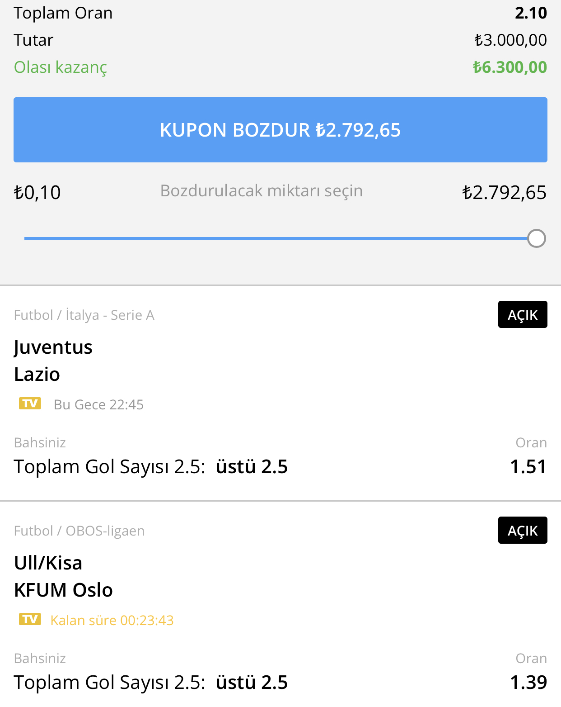Image resolution: width=561 pixels, height=707 pixels.
Task: Click the blue slider track
Action: [276, 238]
